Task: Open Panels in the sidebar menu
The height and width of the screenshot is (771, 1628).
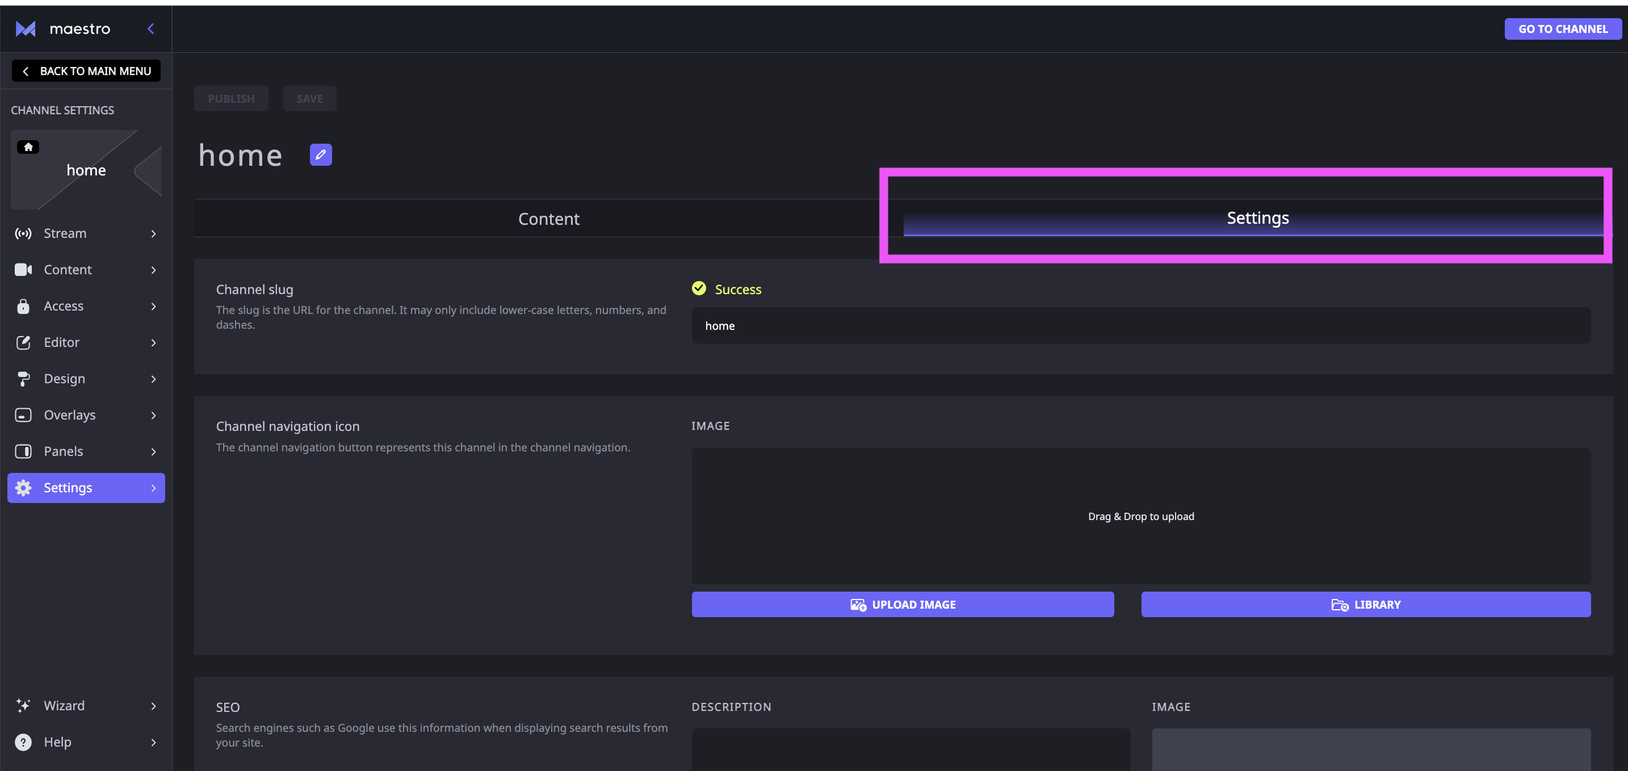Action: tap(86, 451)
